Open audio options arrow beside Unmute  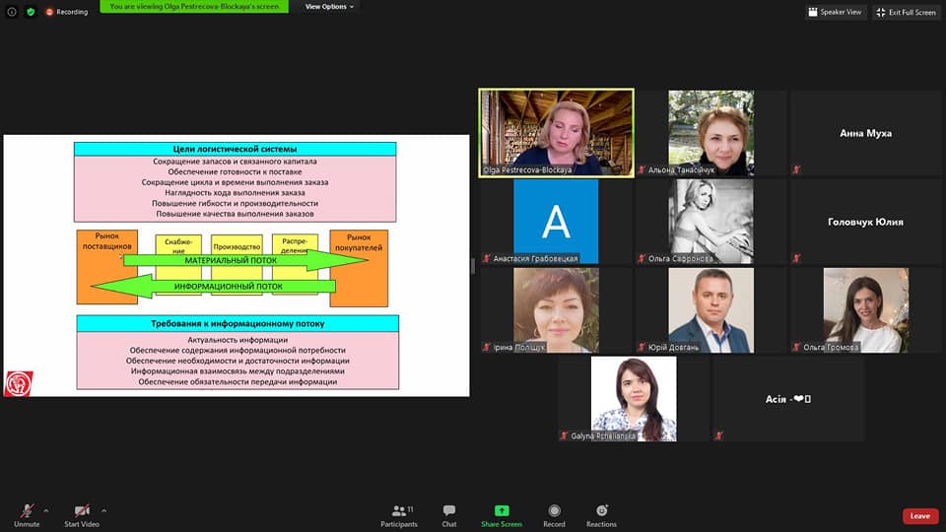pos(46,510)
